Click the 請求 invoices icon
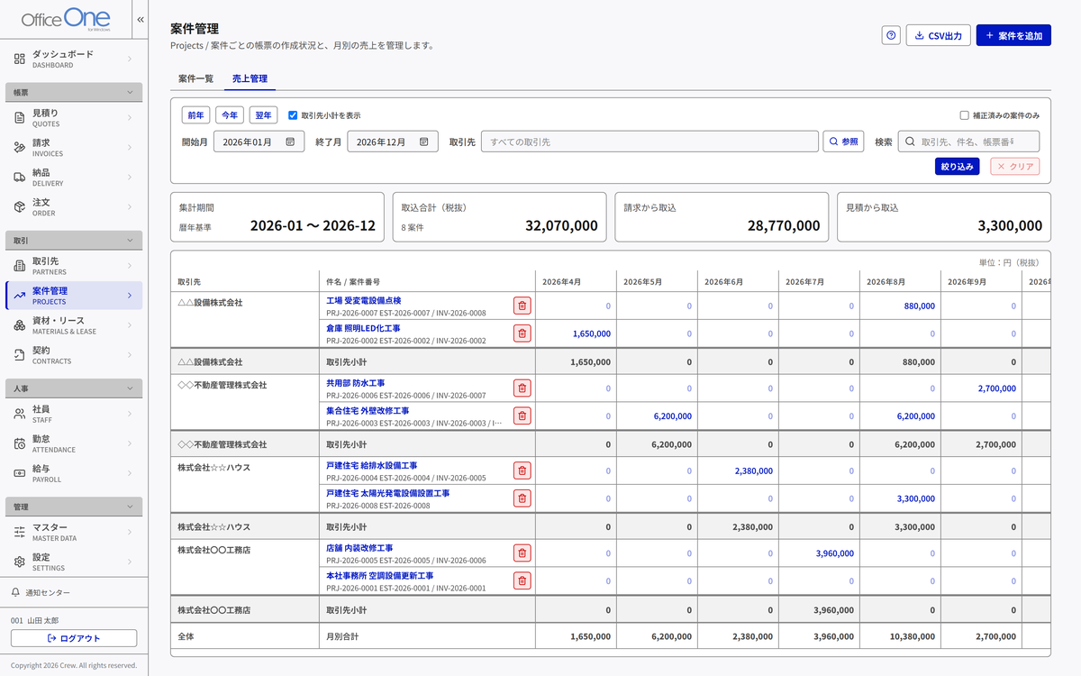 point(20,147)
